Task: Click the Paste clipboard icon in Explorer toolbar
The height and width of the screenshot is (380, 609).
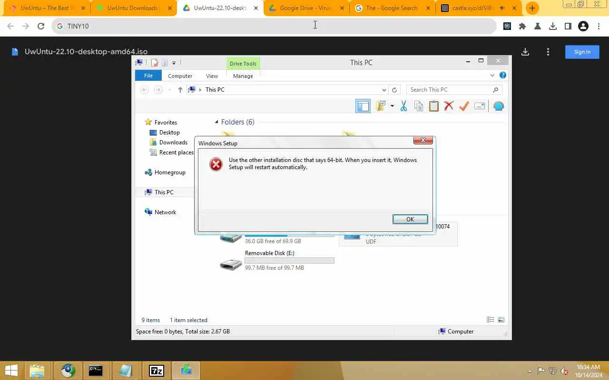Action: 433,106
